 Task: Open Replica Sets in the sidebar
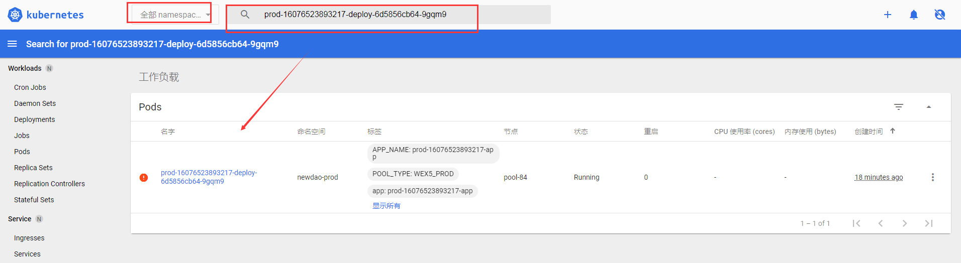pyautogui.click(x=33, y=168)
